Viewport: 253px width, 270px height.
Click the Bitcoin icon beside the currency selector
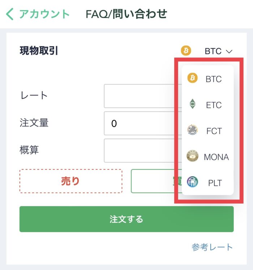pyautogui.click(x=186, y=51)
